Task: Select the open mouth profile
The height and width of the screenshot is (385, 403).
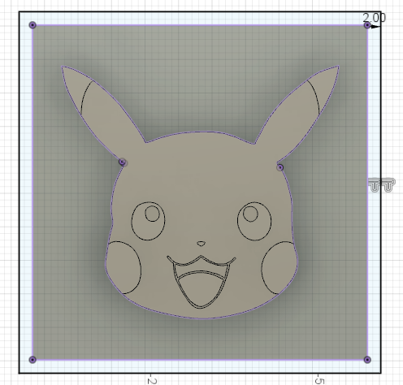Action: [x=201, y=282]
